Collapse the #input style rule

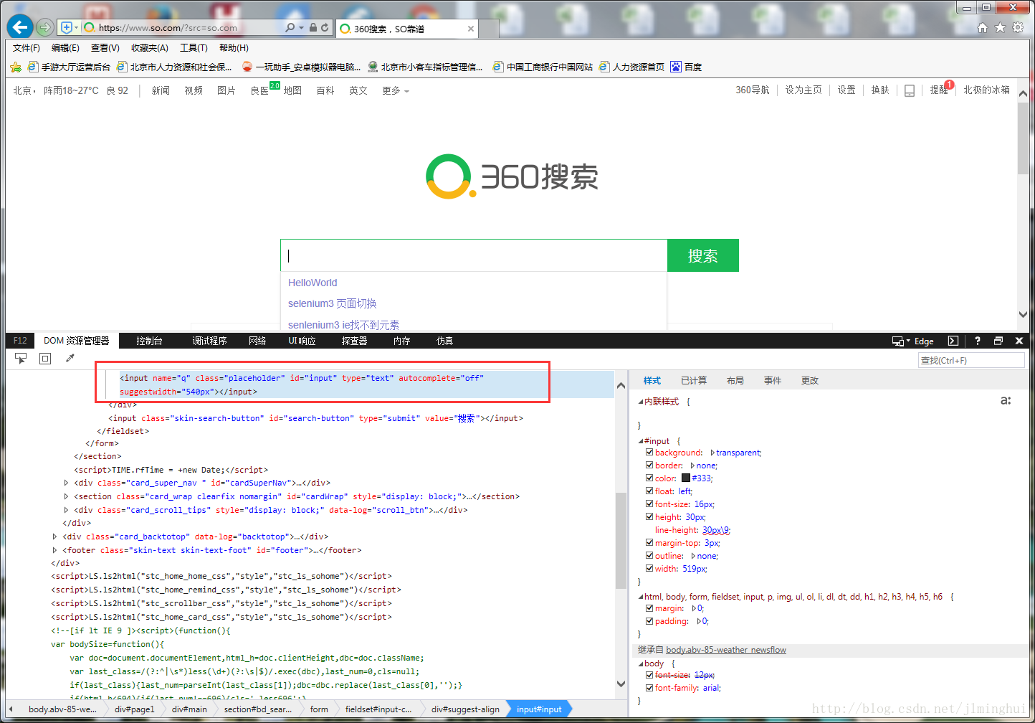(x=641, y=441)
